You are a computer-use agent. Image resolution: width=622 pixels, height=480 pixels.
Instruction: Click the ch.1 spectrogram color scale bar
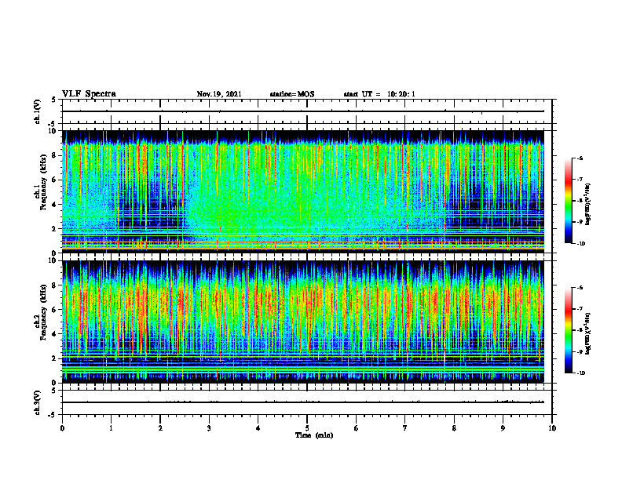568,201
